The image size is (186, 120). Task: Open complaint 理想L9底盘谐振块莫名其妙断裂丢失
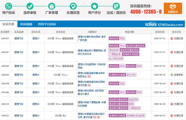[91, 75]
